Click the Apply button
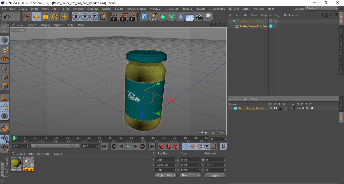The width and height of the screenshot is (344, 184). 215,175
